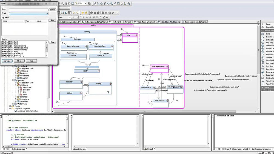Image resolution: width=274 pixels, height=154 pixels.
Task: Click the yellow star favorites icon
Action: coord(83,13)
